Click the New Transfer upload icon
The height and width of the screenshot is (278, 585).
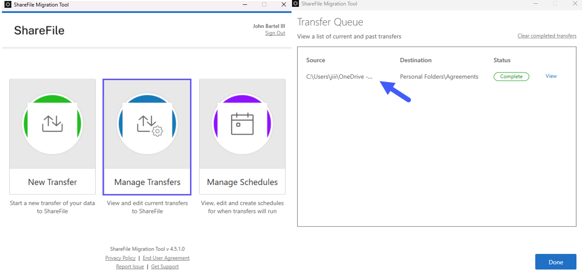click(x=52, y=124)
